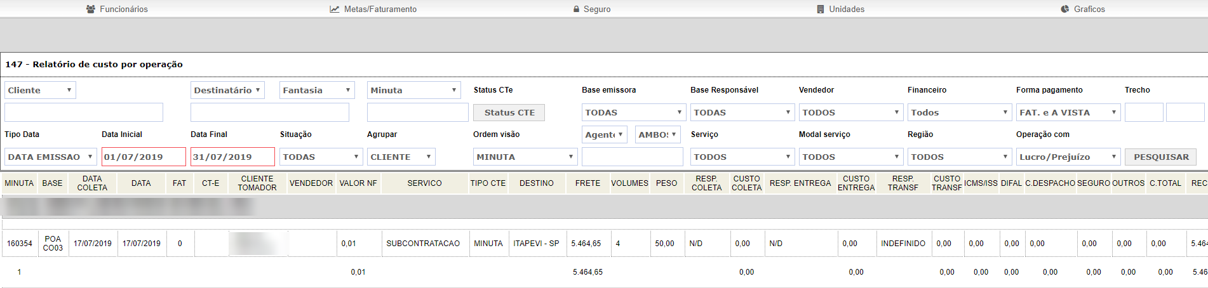Click the PESQUISAR button
Screen dimensions: 1208x288
[x=1161, y=157]
